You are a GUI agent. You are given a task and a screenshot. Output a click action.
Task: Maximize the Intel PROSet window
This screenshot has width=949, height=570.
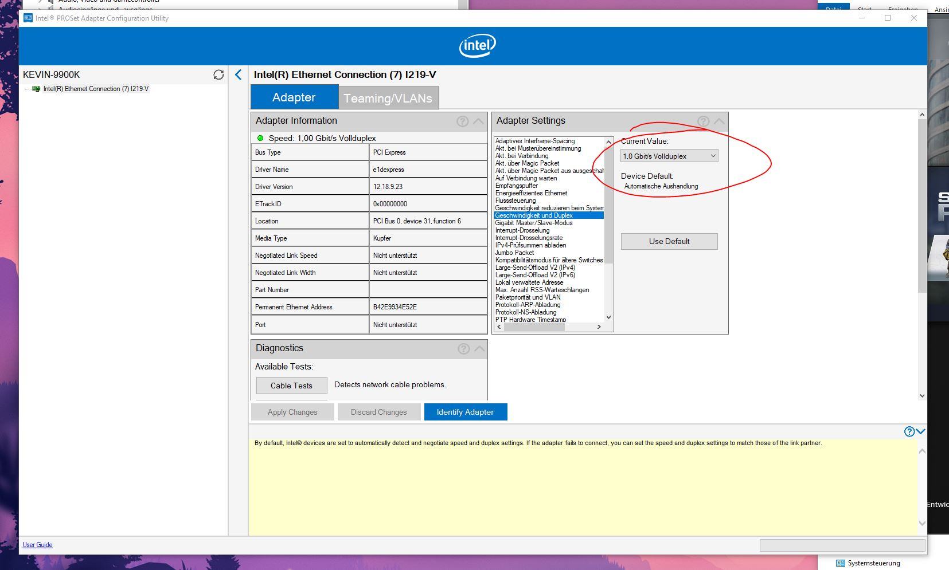tap(888, 18)
